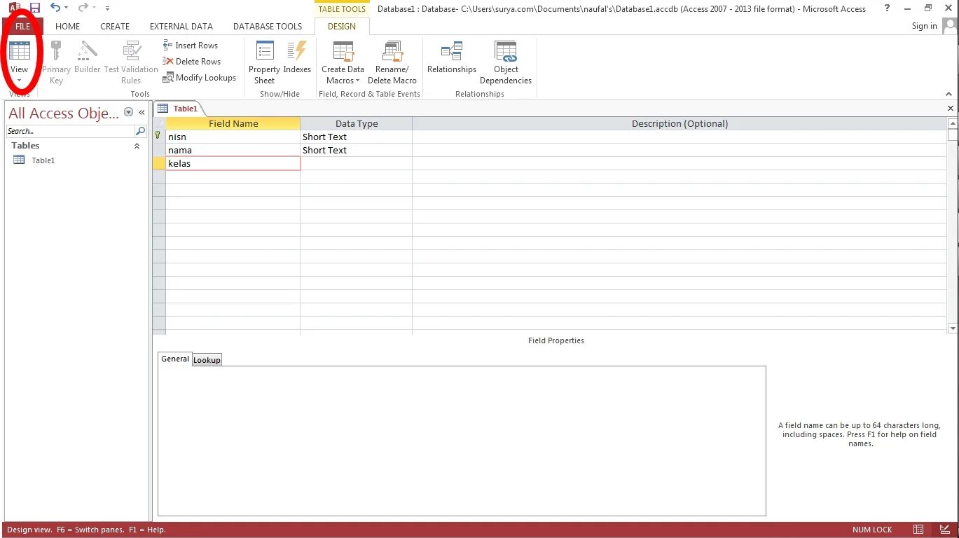Switch to the DATABASE TOOLS tab
Image resolution: width=959 pixels, height=538 pixels.
point(268,27)
